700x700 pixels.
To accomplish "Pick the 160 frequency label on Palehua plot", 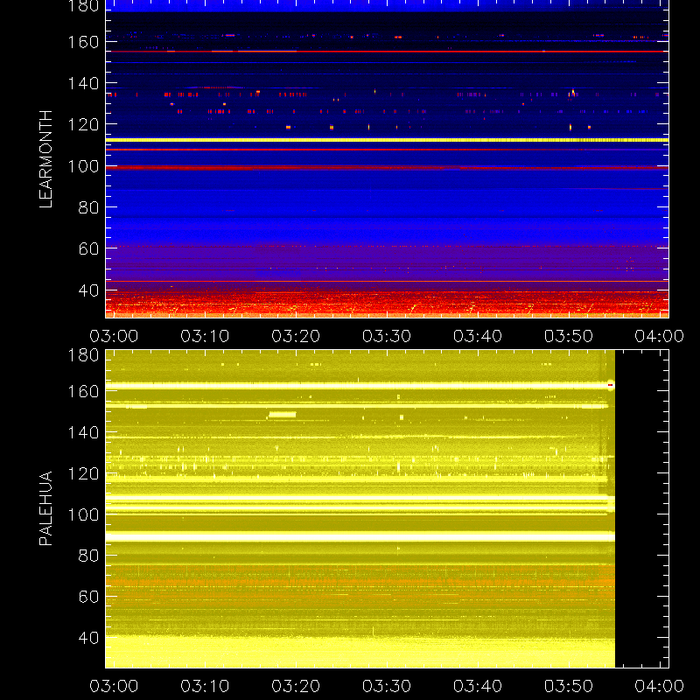I will coord(83,391).
